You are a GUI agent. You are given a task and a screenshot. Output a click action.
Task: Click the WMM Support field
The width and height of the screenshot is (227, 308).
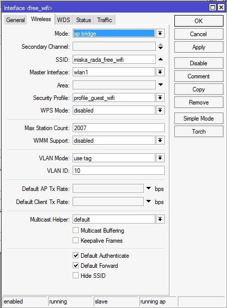coord(114,141)
